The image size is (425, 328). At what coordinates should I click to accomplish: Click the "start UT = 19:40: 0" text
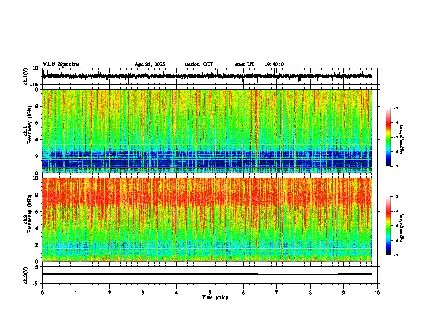click(259, 64)
